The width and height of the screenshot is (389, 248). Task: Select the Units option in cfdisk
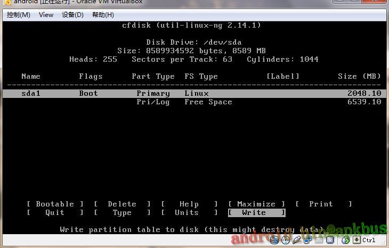click(189, 212)
